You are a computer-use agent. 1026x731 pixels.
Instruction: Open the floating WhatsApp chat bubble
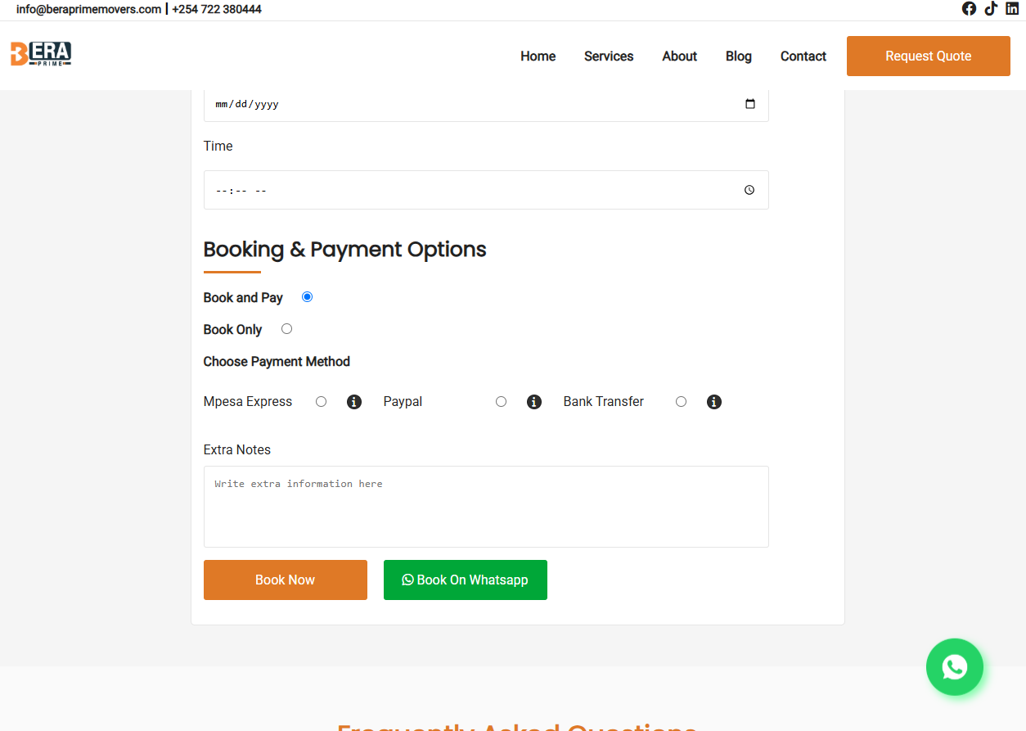tap(954, 667)
